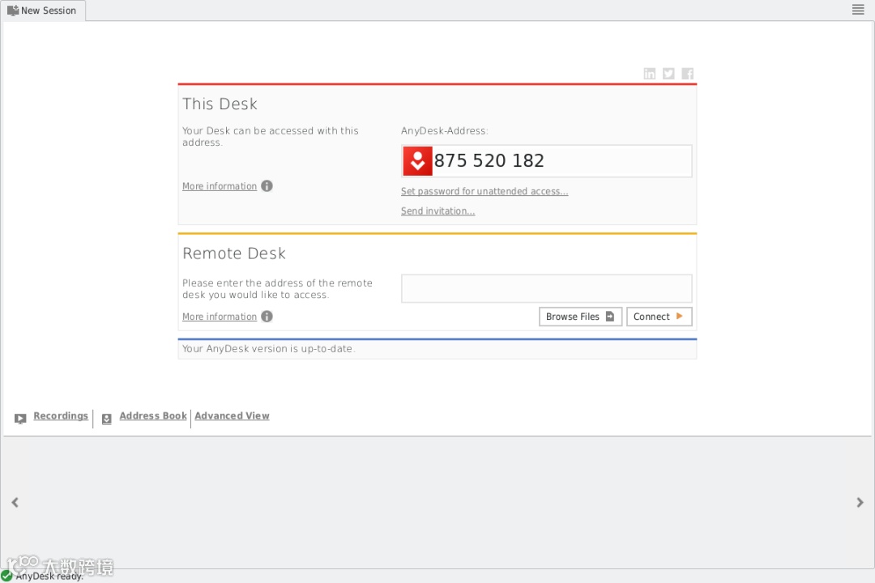
Task: Click the red AnyDesk logo icon
Action: tap(417, 161)
